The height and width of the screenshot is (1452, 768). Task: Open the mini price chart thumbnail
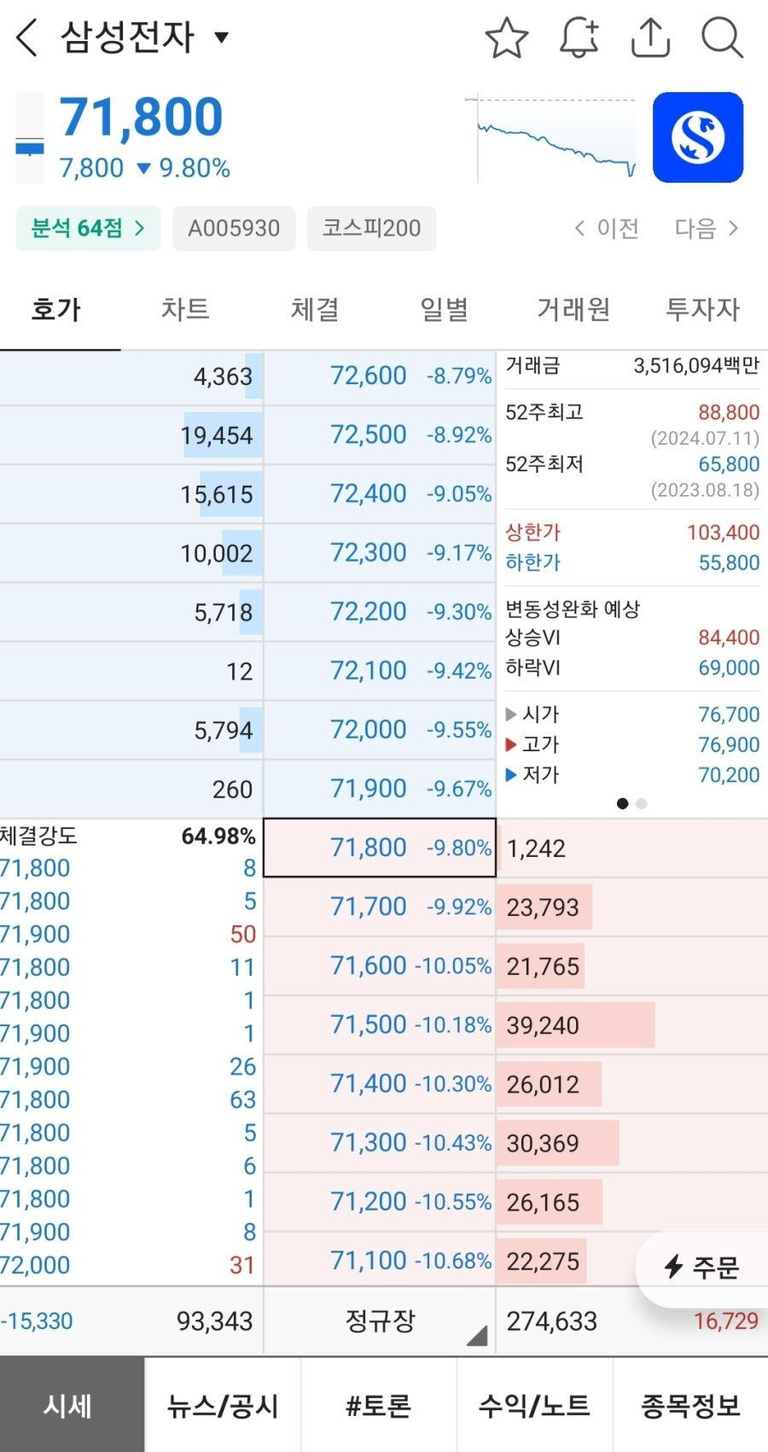point(555,138)
